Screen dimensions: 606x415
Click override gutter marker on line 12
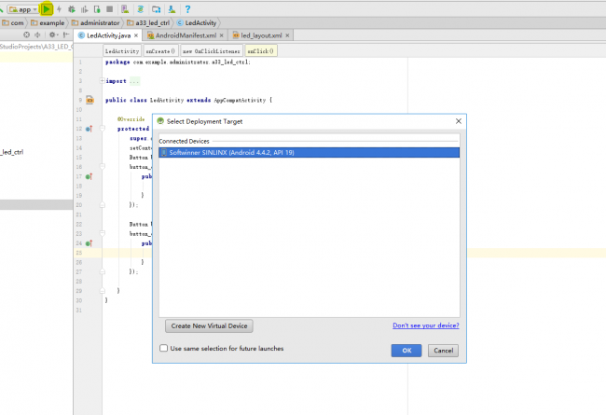point(89,129)
